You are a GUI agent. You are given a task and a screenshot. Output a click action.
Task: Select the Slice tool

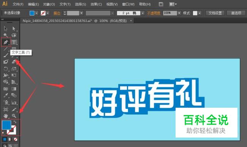pos(14,109)
